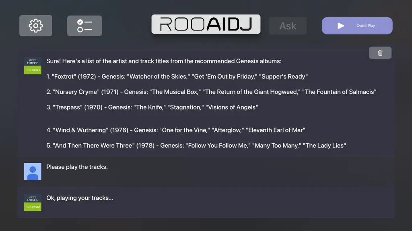Screen dimensions: 412x231
Task: Click the green ROOAIDJ label on the first avatar
Action: pyautogui.click(x=33, y=70)
